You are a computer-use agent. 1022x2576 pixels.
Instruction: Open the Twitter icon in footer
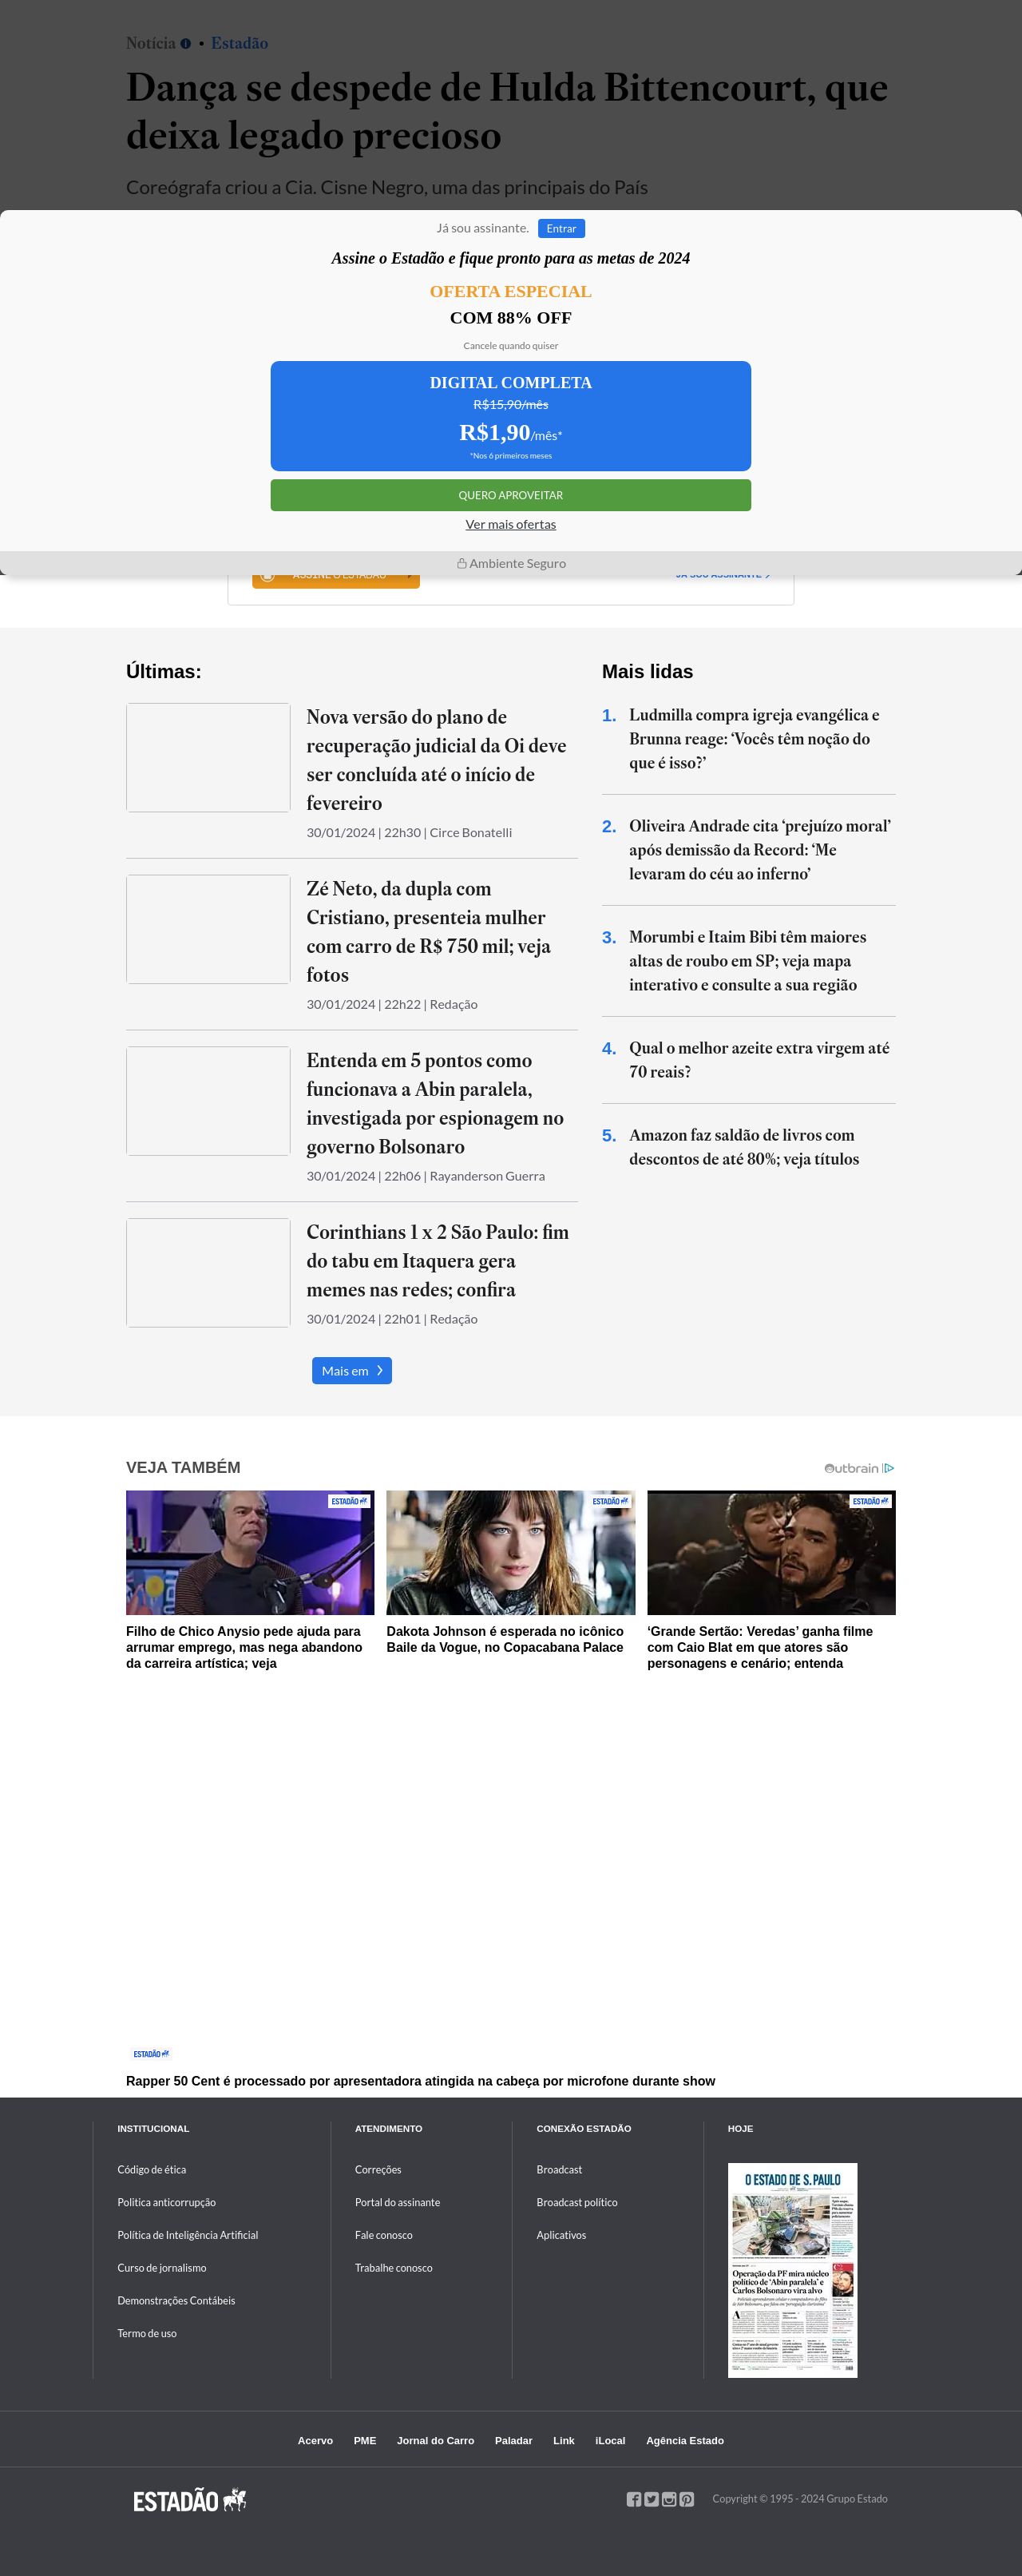point(651,2499)
